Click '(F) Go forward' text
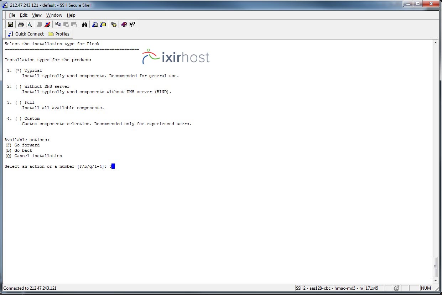Image resolution: width=442 pixels, height=295 pixels. pos(22,145)
